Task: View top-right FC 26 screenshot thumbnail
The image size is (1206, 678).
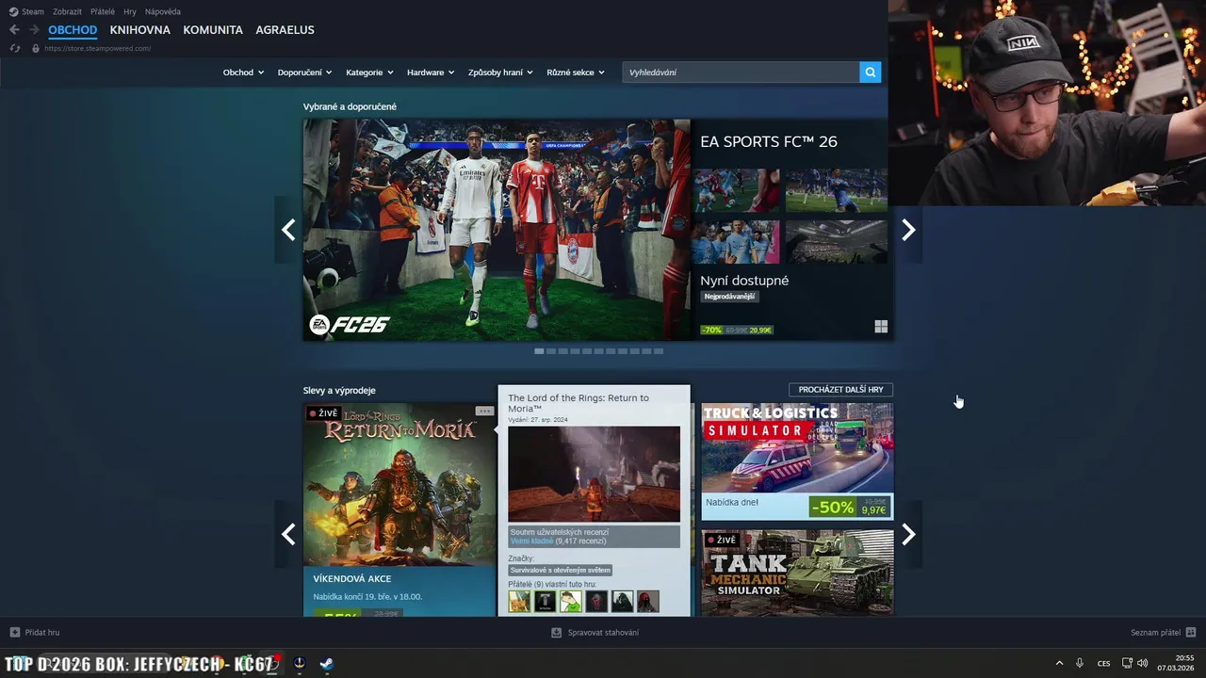Action: (x=837, y=190)
